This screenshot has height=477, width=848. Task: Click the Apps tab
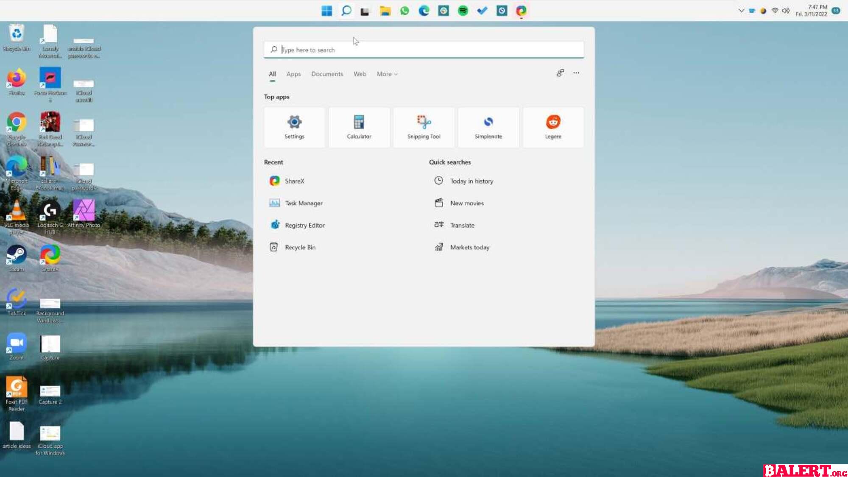point(293,74)
